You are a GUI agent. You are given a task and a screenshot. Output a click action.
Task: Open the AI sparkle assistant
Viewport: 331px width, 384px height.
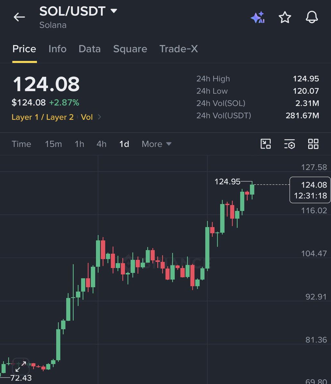[x=258, y=17]
